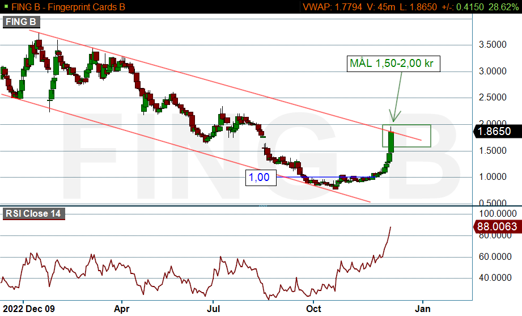Click the 1.5000 price axis label
Screen dimensions: 522x316
coord(493,150)
